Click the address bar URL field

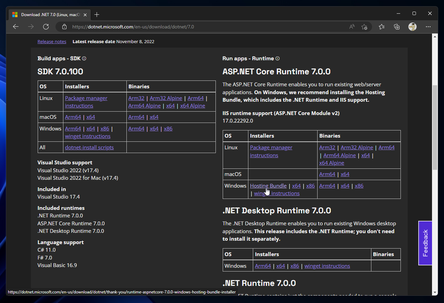coord(206,27)
